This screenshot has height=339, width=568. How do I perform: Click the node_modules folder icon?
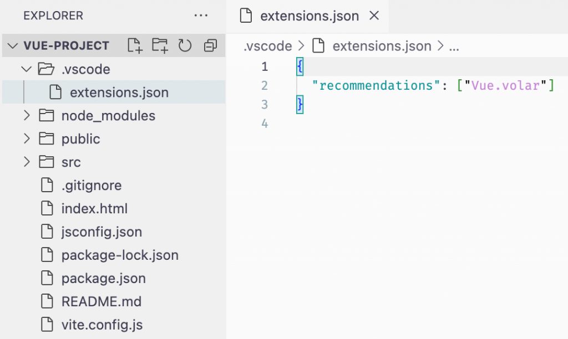46,116
